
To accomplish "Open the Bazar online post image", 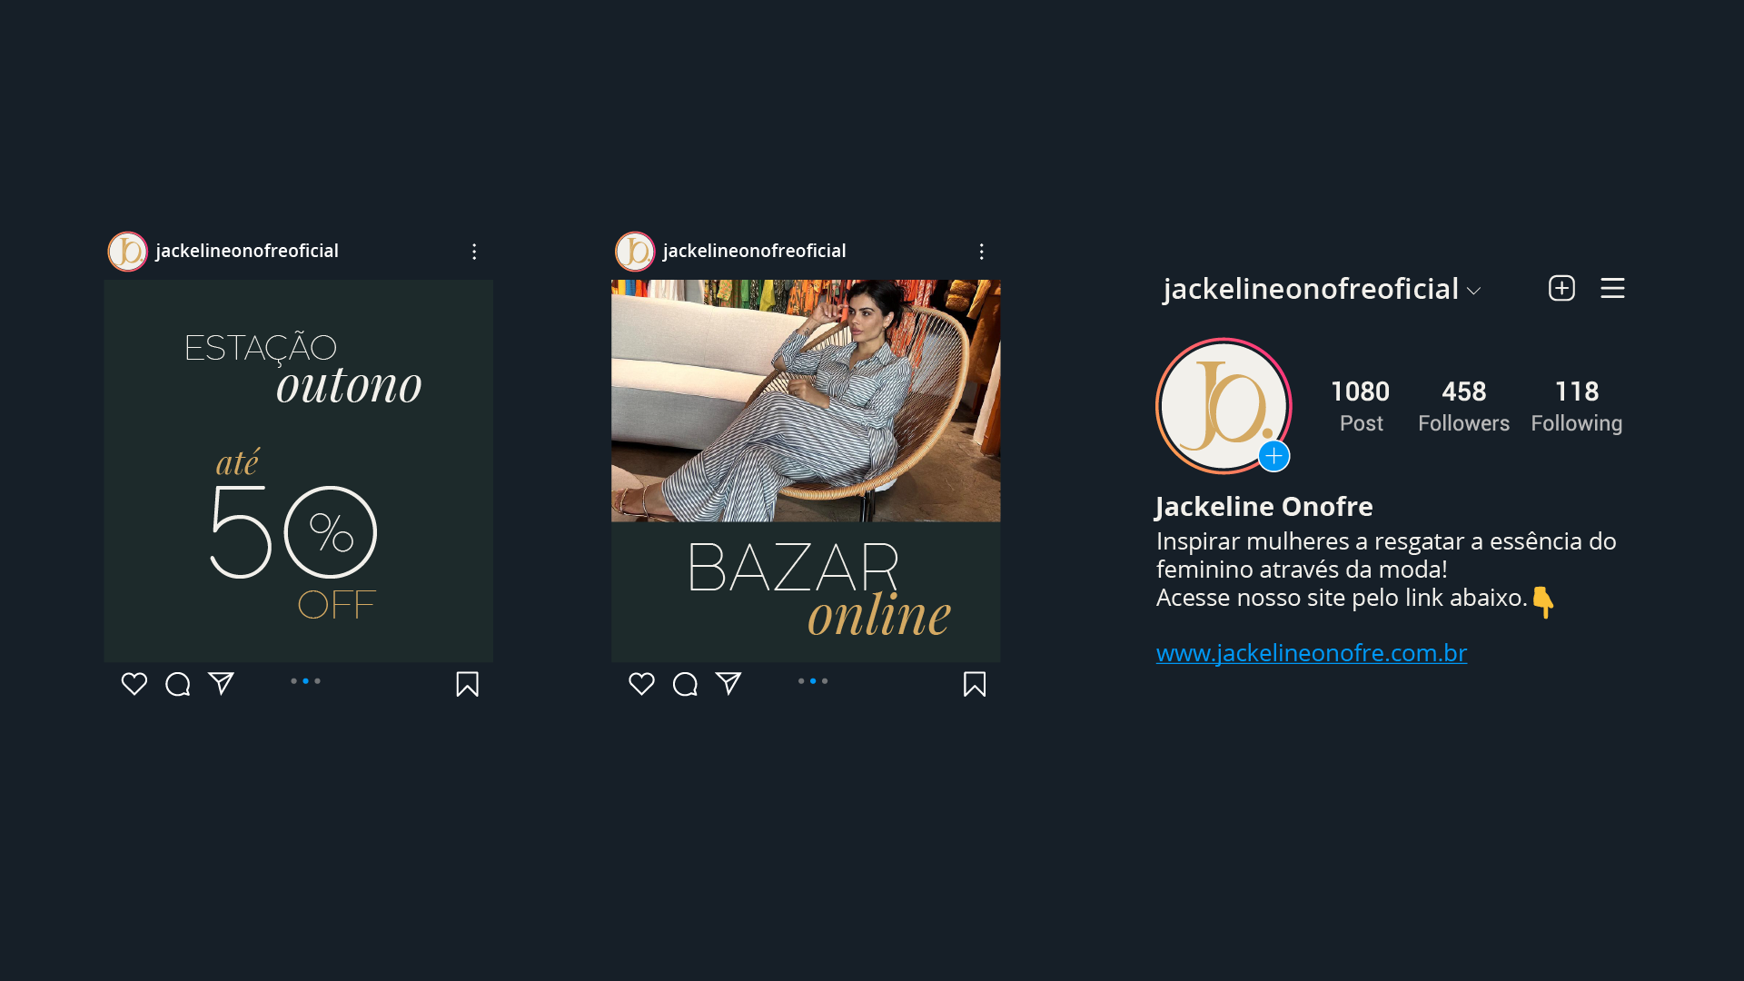I will click(x=806, y=471).
